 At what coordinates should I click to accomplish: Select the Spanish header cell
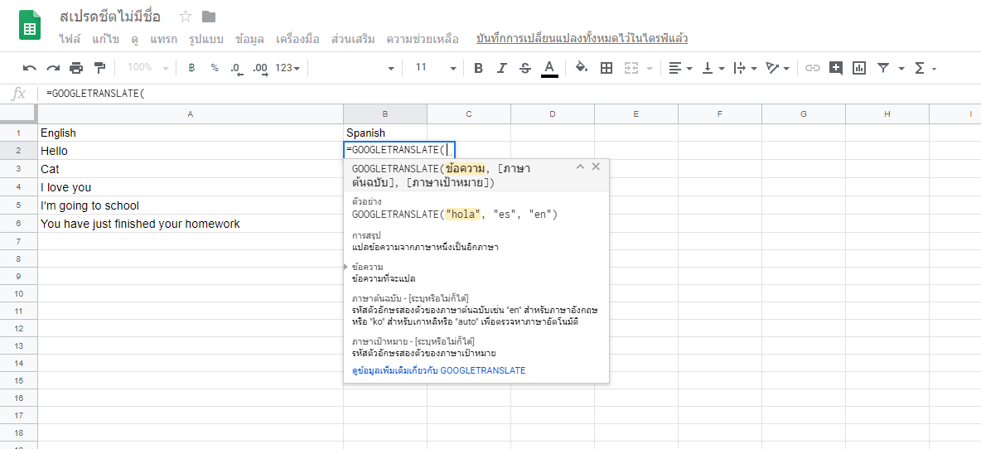(x=384, y=133)
